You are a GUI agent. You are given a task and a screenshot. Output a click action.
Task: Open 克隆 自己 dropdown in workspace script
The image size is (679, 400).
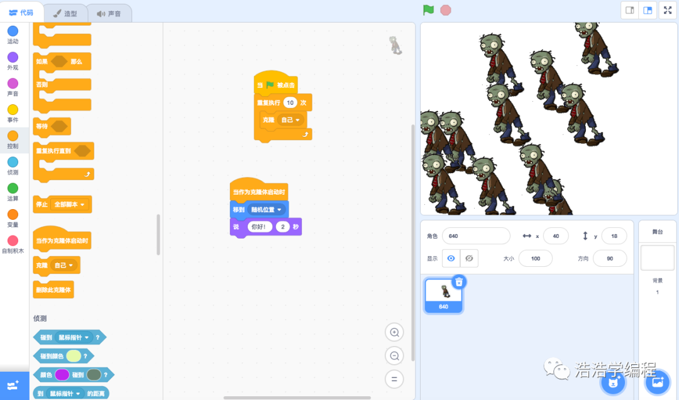pos(290,120)
